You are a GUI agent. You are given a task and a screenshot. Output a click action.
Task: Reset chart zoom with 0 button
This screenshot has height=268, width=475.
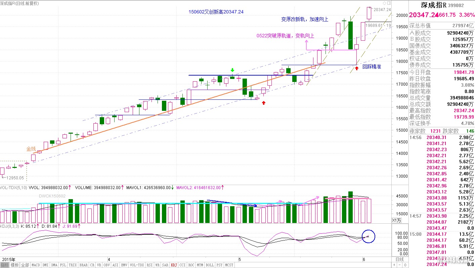pos(405,265)
